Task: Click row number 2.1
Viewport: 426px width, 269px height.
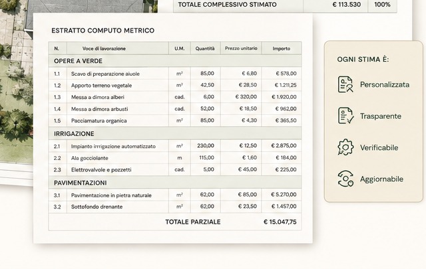Action: pos(57,146)
